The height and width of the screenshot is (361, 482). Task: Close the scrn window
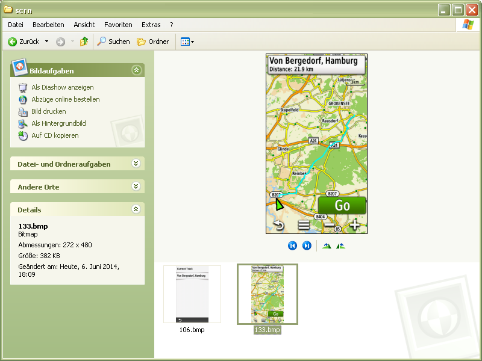click(x=472, y=10)
